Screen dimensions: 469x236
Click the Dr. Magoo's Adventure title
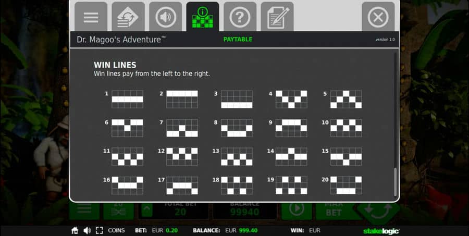[121, 40]
